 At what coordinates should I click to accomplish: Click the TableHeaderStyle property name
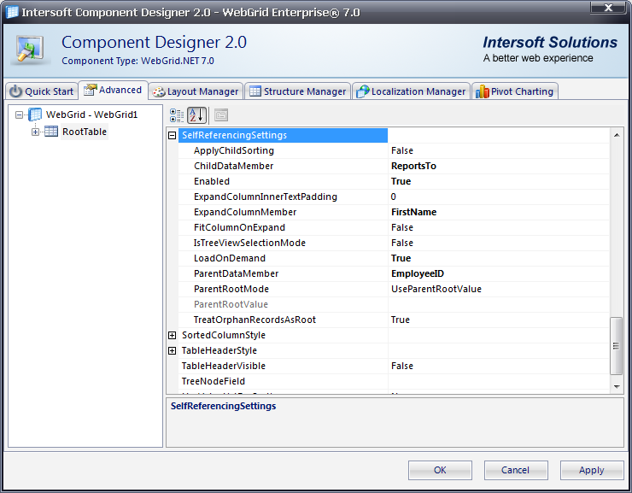pyautogui.click(x=219, y=350)
